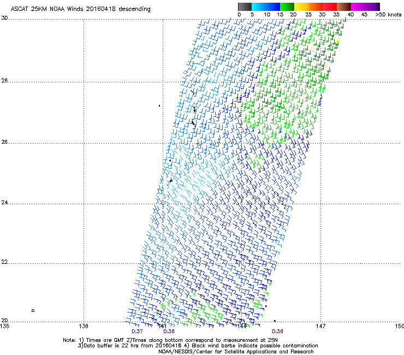This screenshot has height=355, width=404.
Task: Click the small island outline near longitude 136
Action: point(33,310)
